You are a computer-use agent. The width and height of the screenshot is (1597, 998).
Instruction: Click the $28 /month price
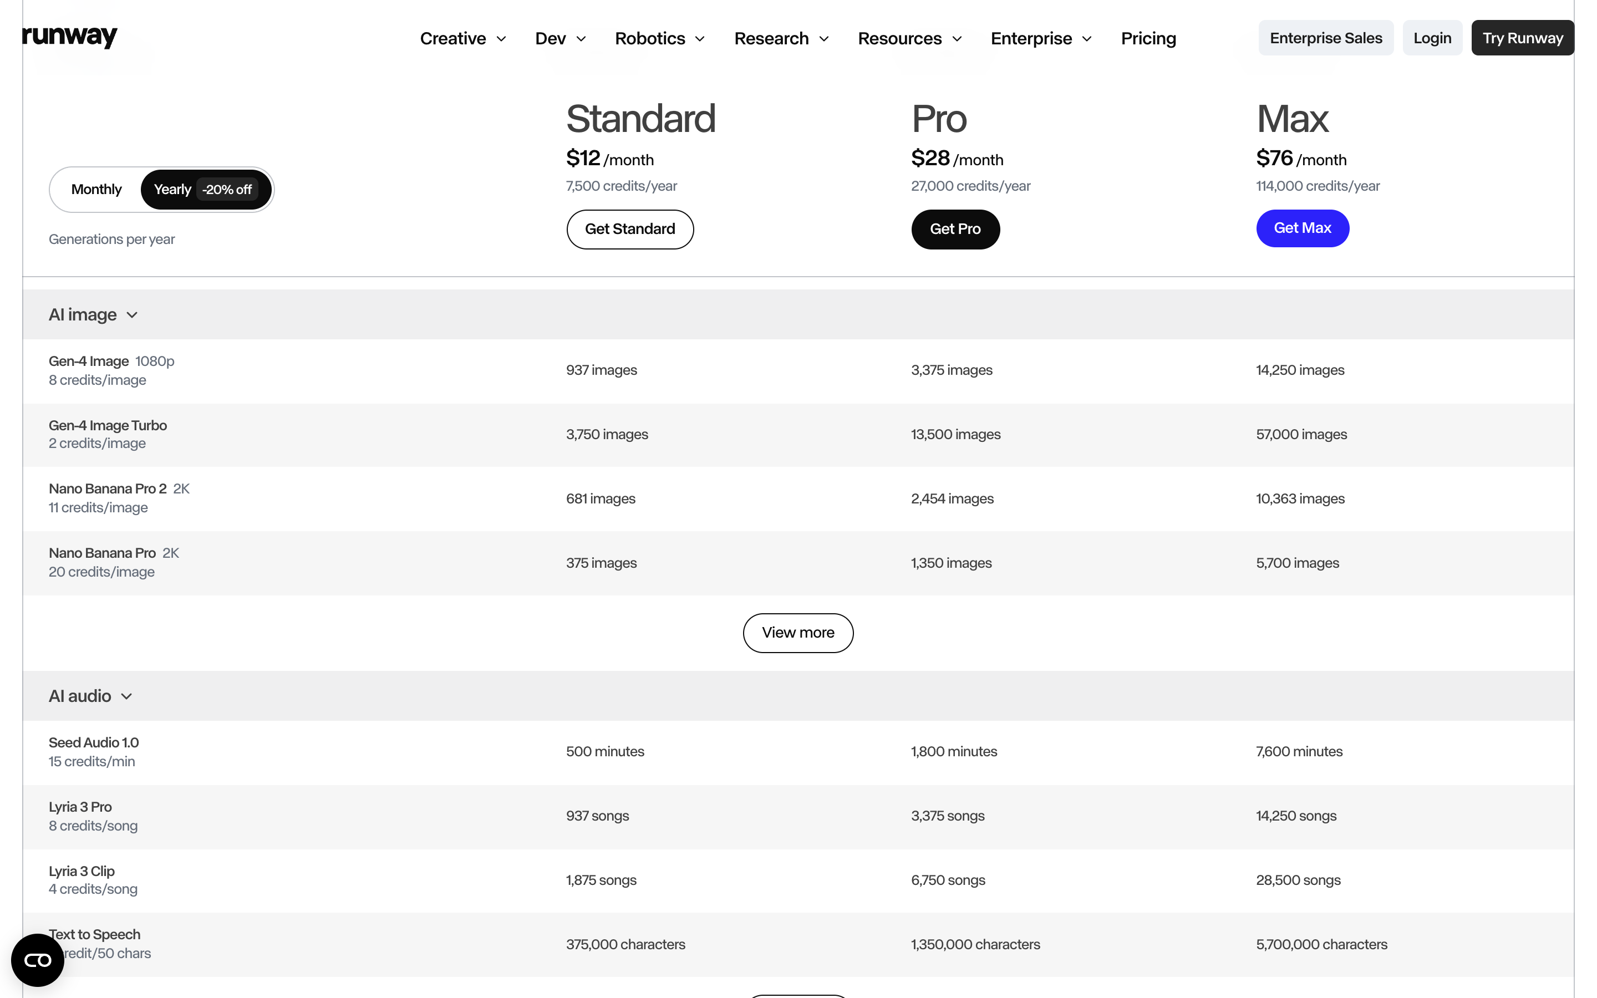pos(957,159)
